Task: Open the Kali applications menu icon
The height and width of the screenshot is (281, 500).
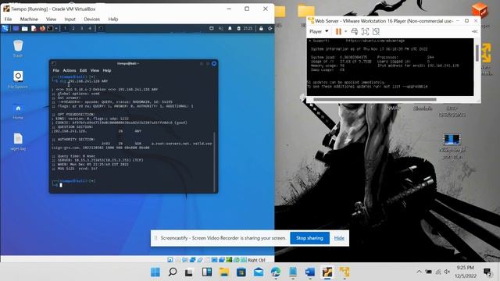Action: tap(5, 28)
